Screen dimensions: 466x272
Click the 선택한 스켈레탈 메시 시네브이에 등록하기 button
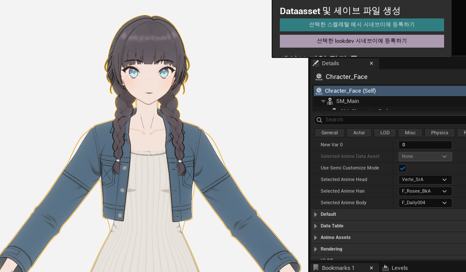click(x=362, y=25)
